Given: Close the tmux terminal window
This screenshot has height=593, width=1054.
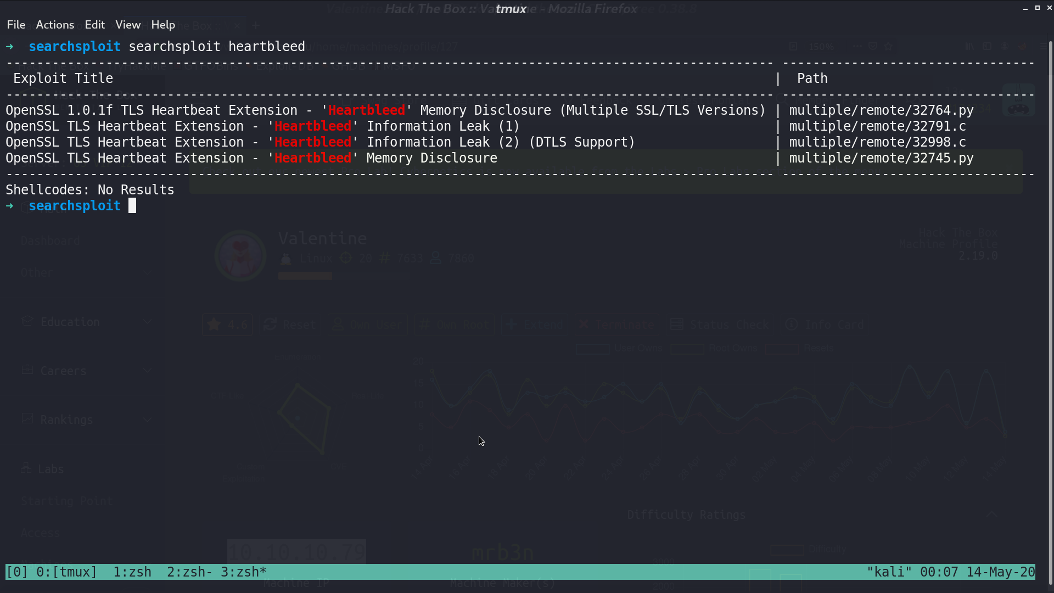Looking at the screenshot, I should pyautogui.click(x=1050, y=8).
